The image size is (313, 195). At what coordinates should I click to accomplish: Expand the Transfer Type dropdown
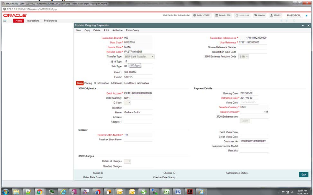[139, 57]
